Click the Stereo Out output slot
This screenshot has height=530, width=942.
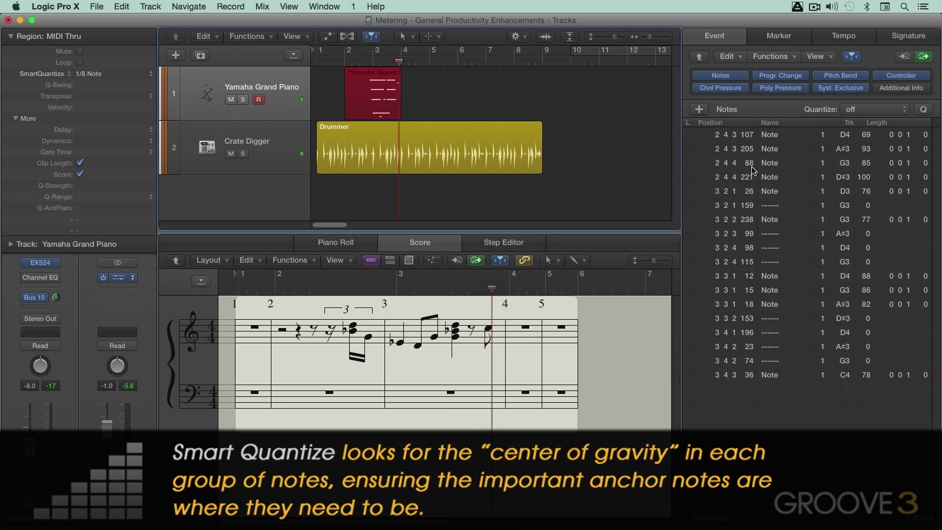click(40, 319)
